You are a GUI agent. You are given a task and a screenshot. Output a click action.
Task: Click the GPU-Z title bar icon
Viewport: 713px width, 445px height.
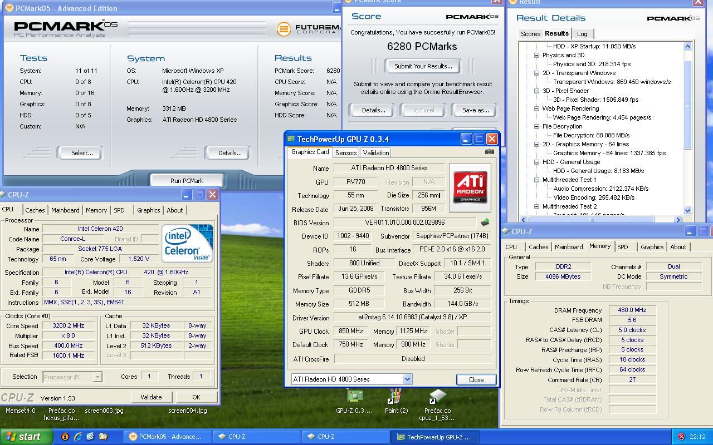click(x=291, y=139)
